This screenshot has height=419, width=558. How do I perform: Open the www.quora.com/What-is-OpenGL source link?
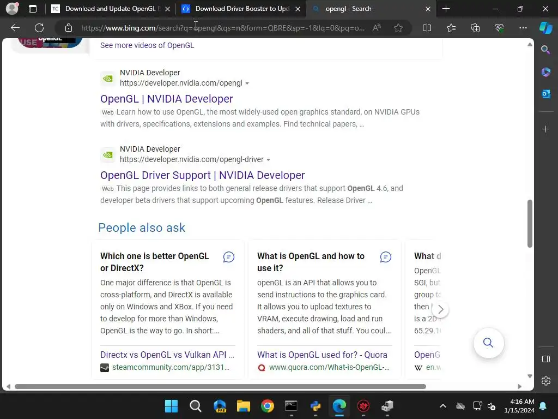[x=329, y=367]
